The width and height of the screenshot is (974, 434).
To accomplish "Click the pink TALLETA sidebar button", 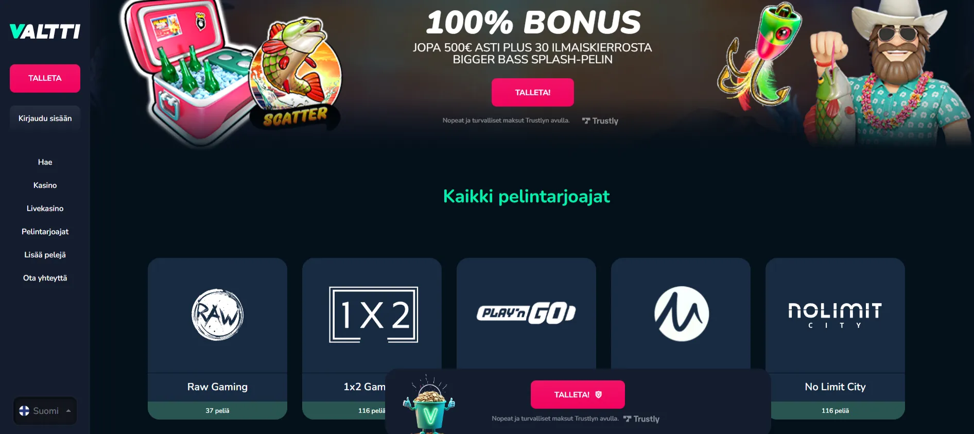I will pyautogui.click(x=45, y=78).
